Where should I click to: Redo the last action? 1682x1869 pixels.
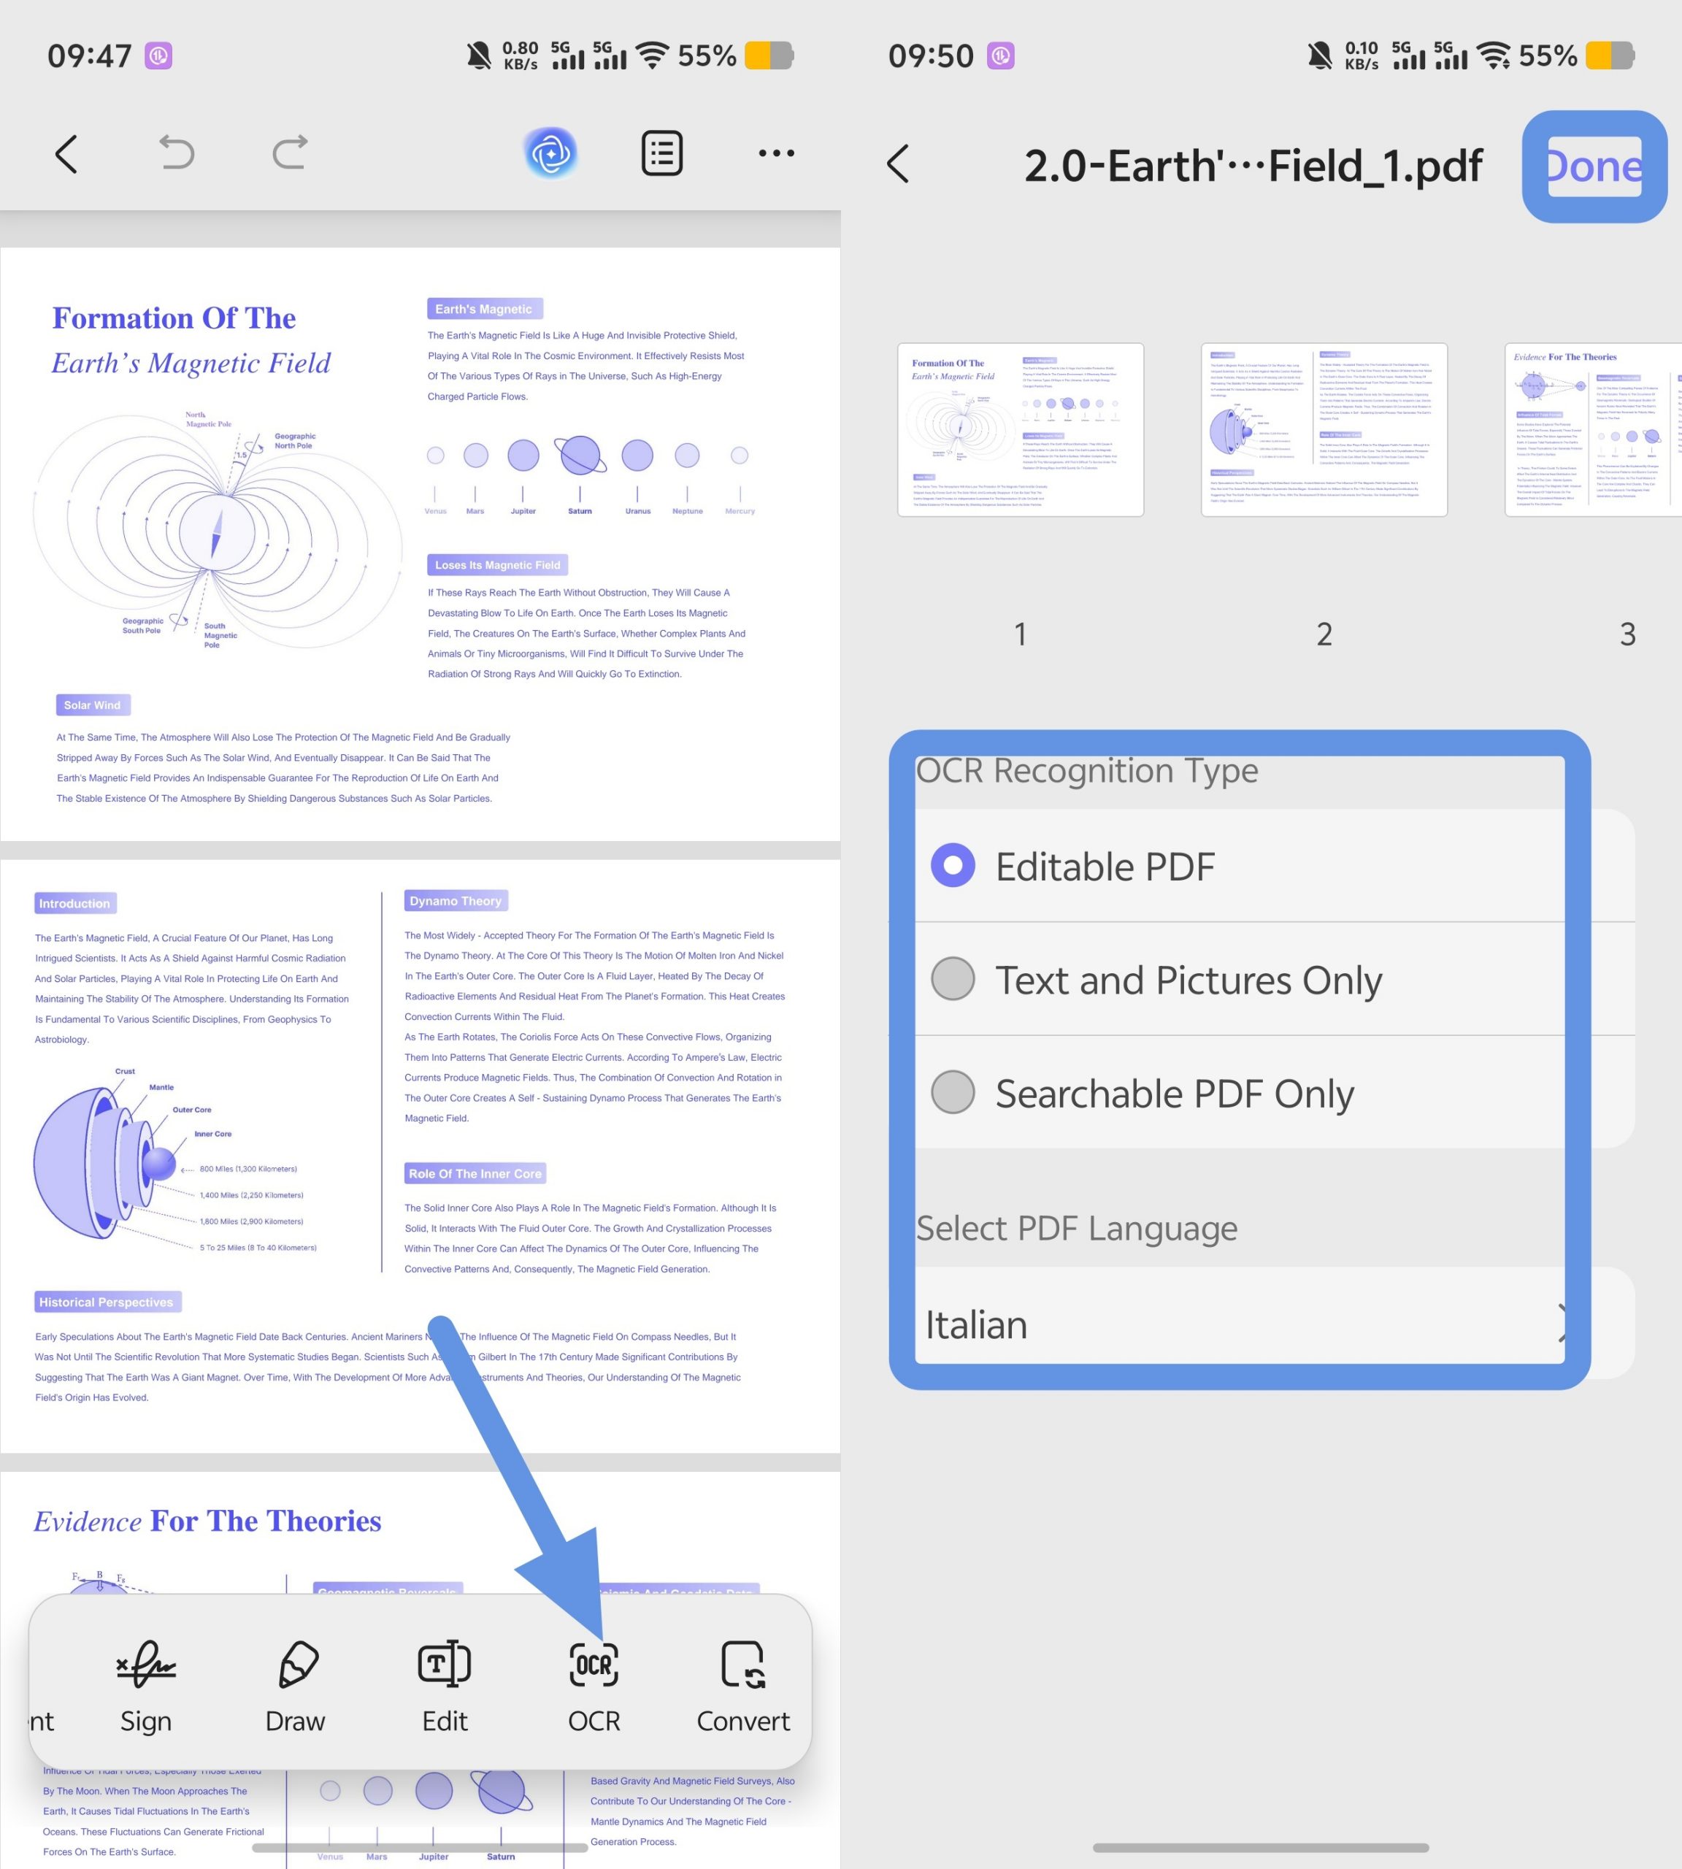(291, 153)
